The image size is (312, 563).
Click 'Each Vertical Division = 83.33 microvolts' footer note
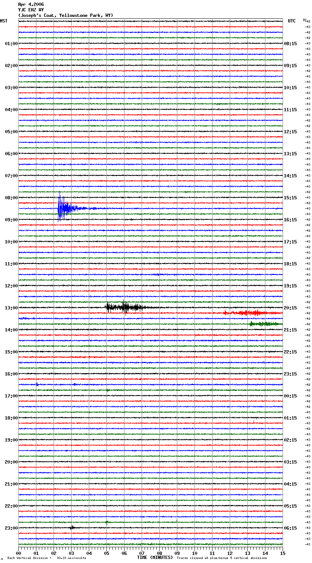(47, 558)
